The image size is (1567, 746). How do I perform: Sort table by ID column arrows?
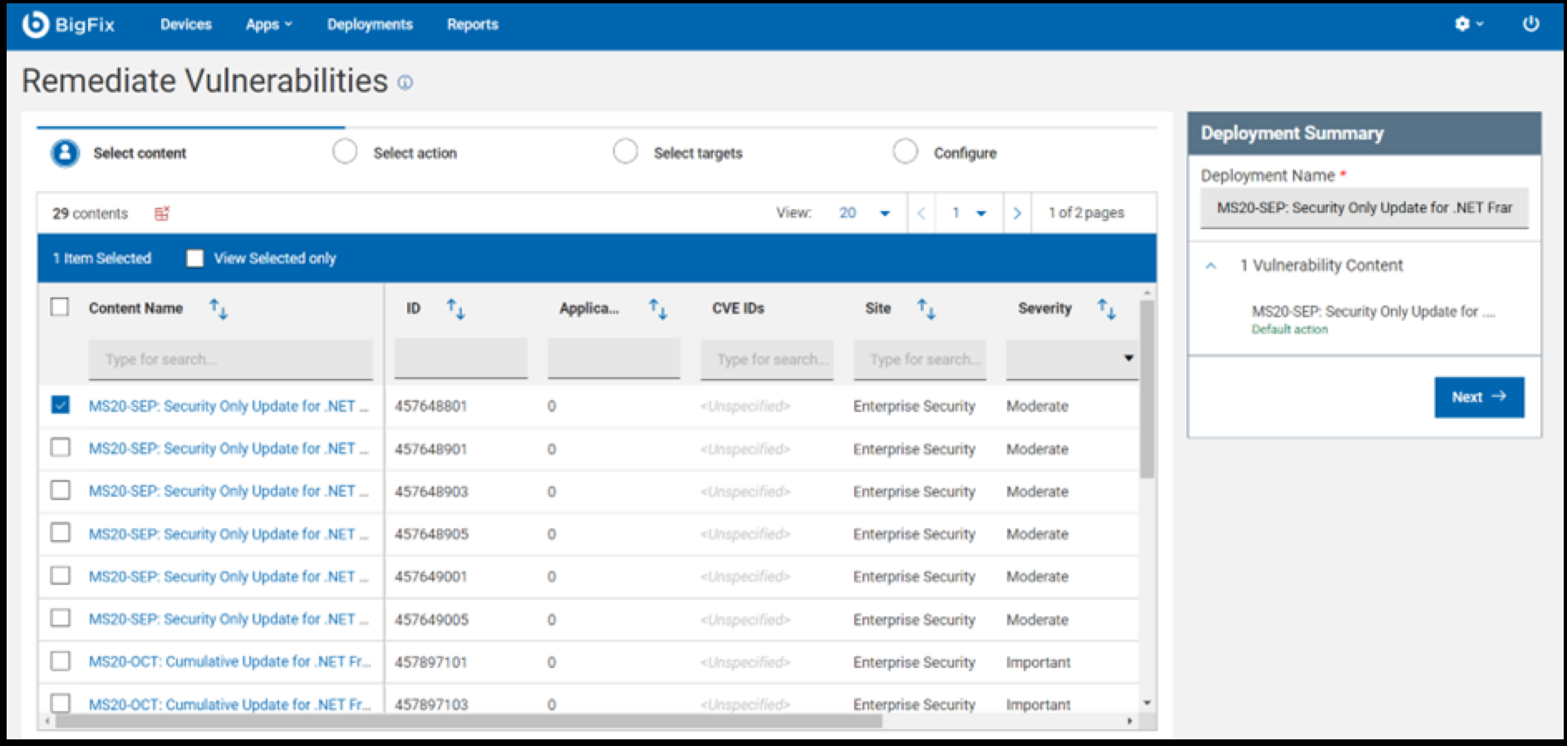[x=455, y=309]
